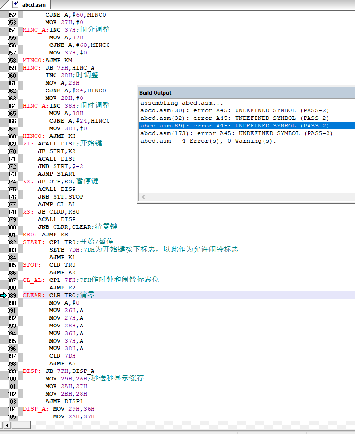Click the HINC_A label on line 064
This screenshot has width=355, height=434.
pos(36,106)
